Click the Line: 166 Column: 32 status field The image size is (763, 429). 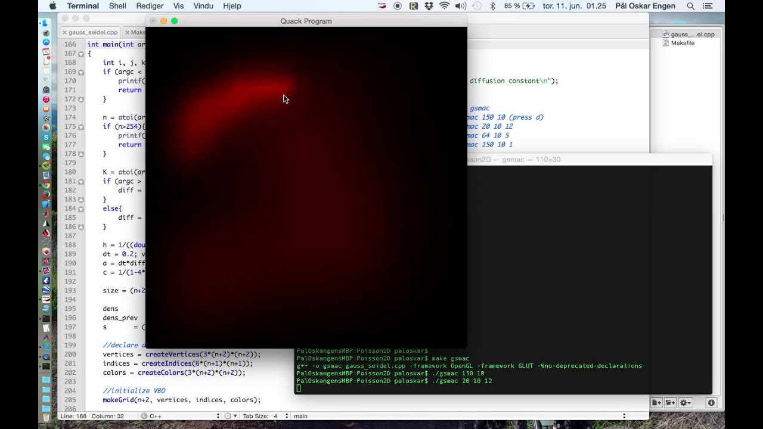click(x=92, y=416)
